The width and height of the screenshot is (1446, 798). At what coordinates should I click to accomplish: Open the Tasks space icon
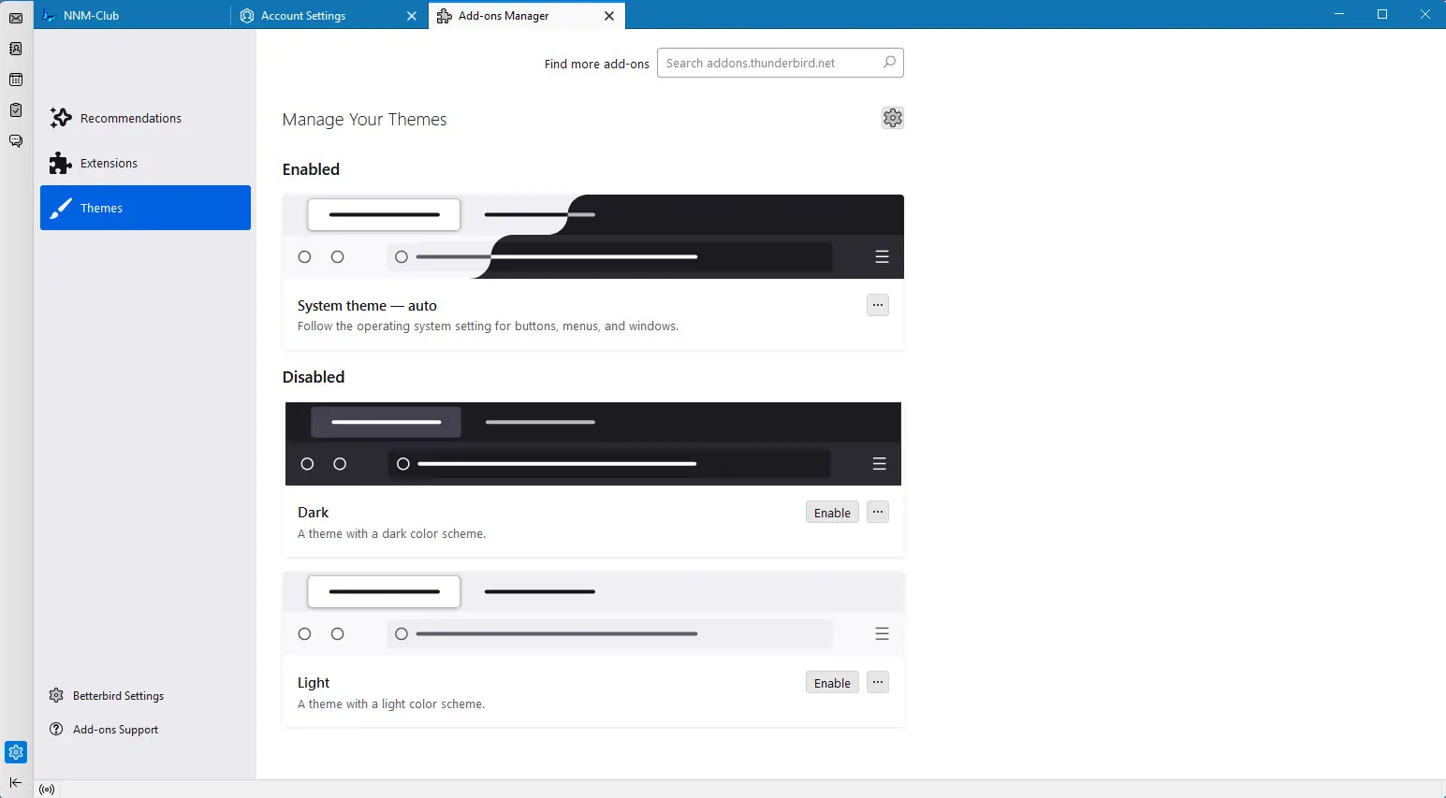16,110
